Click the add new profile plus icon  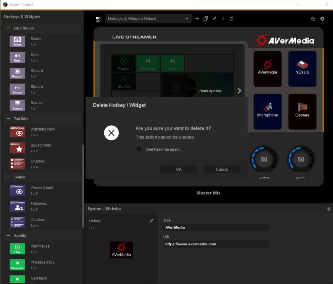pyautogui.click(x=197, y=19)
